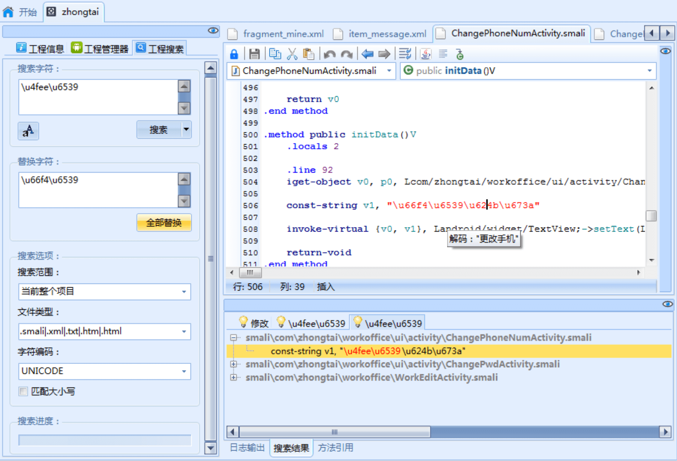Open the 搜索 button dropdown arrow
The image size is (677, 461).
[x=186, y=130]
